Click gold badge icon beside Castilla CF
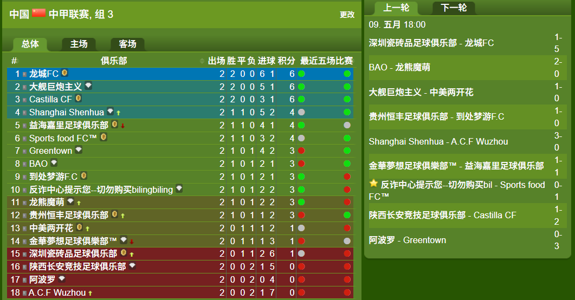Image resolution: width=575 pixels, height=300 pixels. tap(78, 98)
